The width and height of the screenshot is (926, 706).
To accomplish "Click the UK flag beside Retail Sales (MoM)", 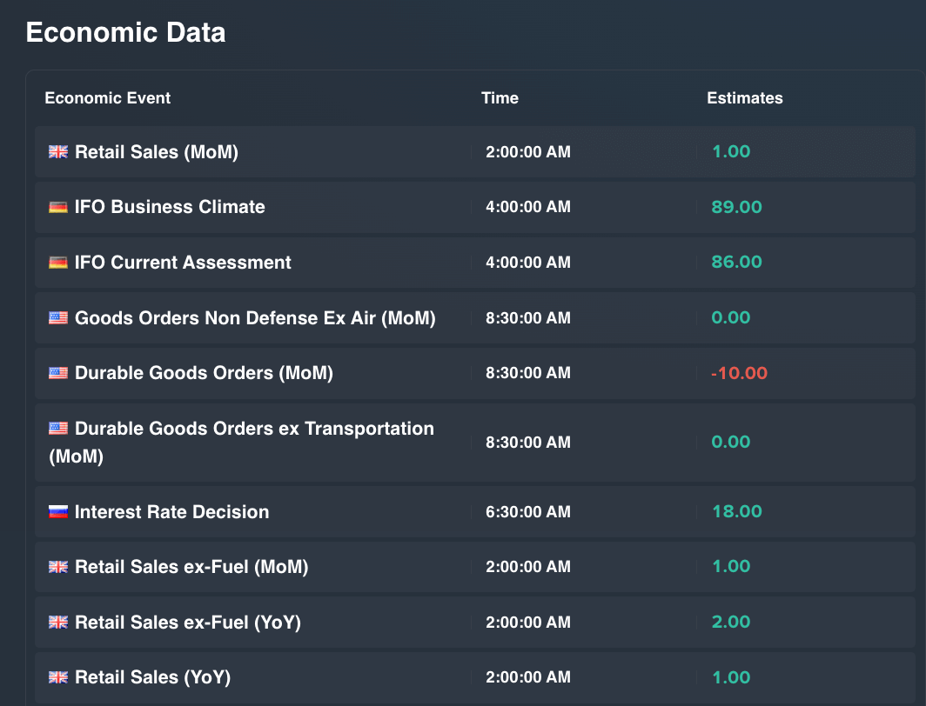I will coord(58,152).
